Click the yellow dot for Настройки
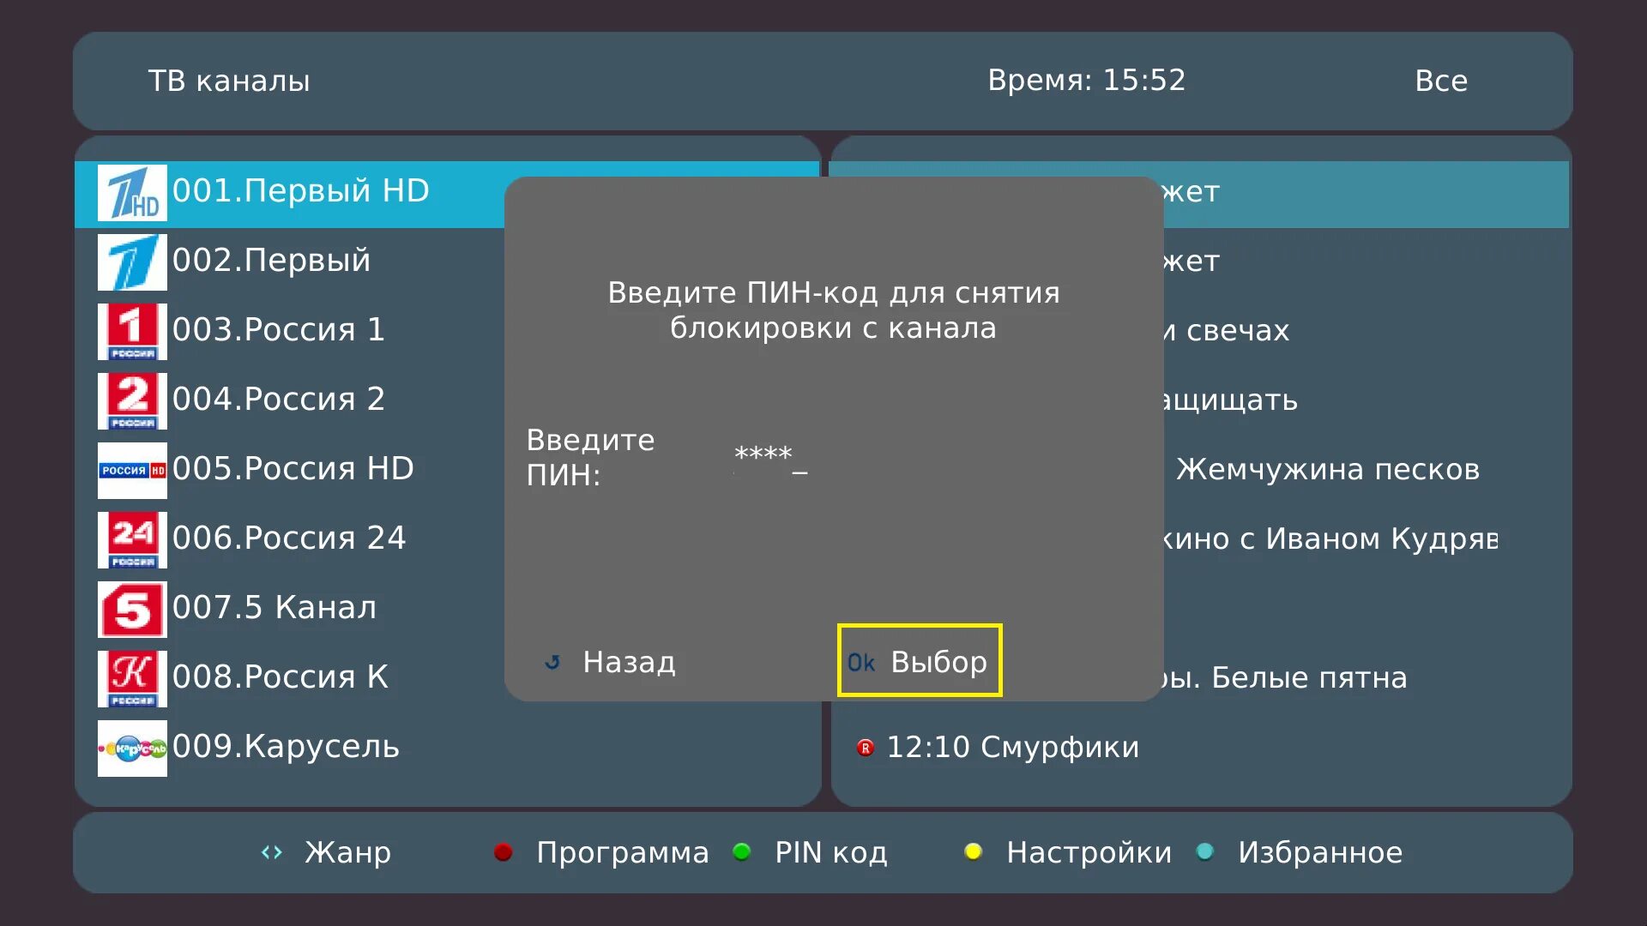Image resolution: width=1647 pixels, height=926 pixels. (973, 851)
